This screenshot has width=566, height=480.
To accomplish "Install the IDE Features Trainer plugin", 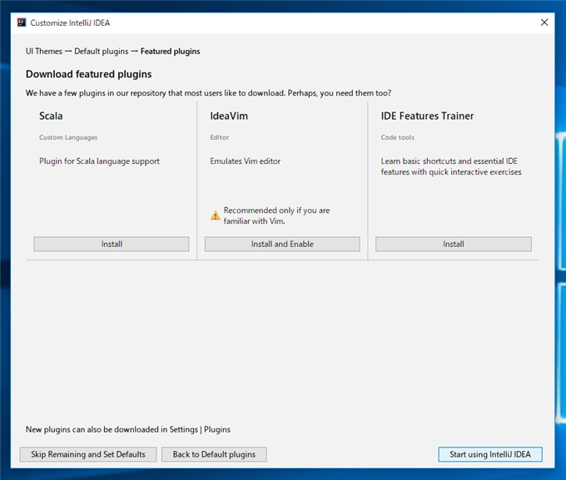I will pyautogui.click(x=454, y=244).
